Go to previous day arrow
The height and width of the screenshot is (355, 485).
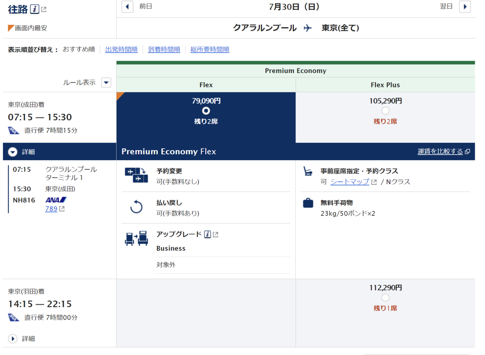tap(127, 6)
